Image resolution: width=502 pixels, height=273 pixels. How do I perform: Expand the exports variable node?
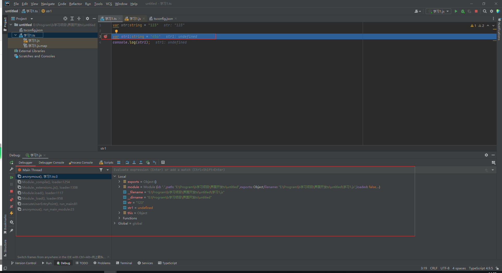click(120, 182)
